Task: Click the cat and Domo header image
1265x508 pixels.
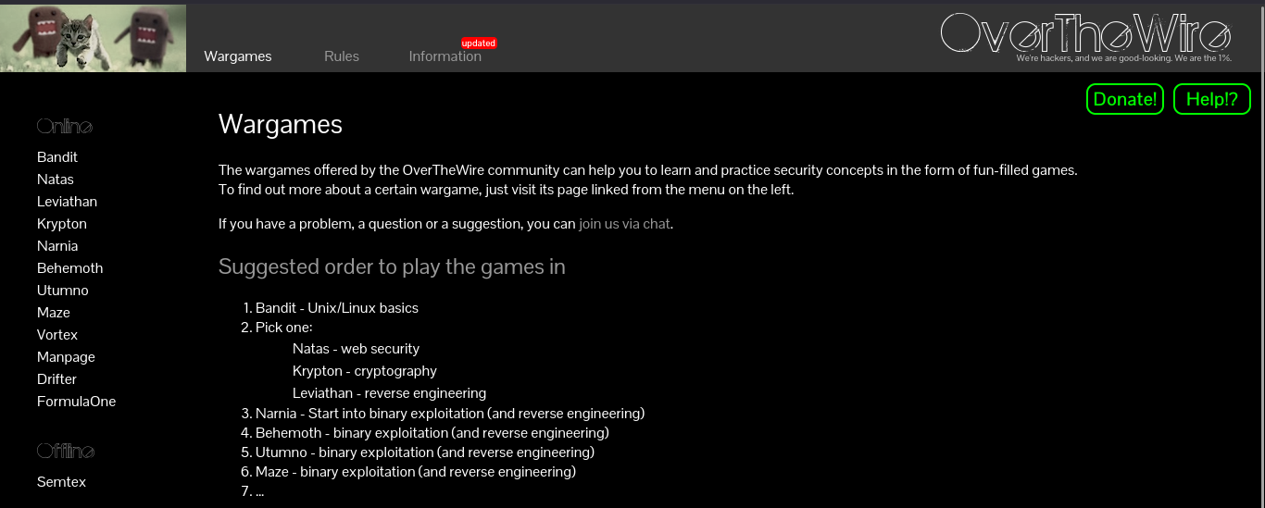Action: (93, 38)
